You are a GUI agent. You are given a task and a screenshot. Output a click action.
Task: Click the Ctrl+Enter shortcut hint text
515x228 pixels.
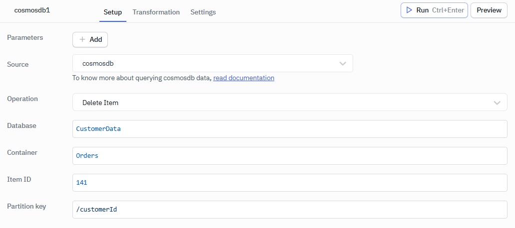tap(448, 10)
